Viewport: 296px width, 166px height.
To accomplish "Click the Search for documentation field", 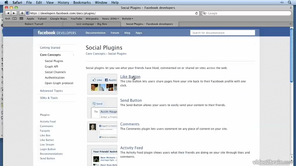I will click(223, 33).
